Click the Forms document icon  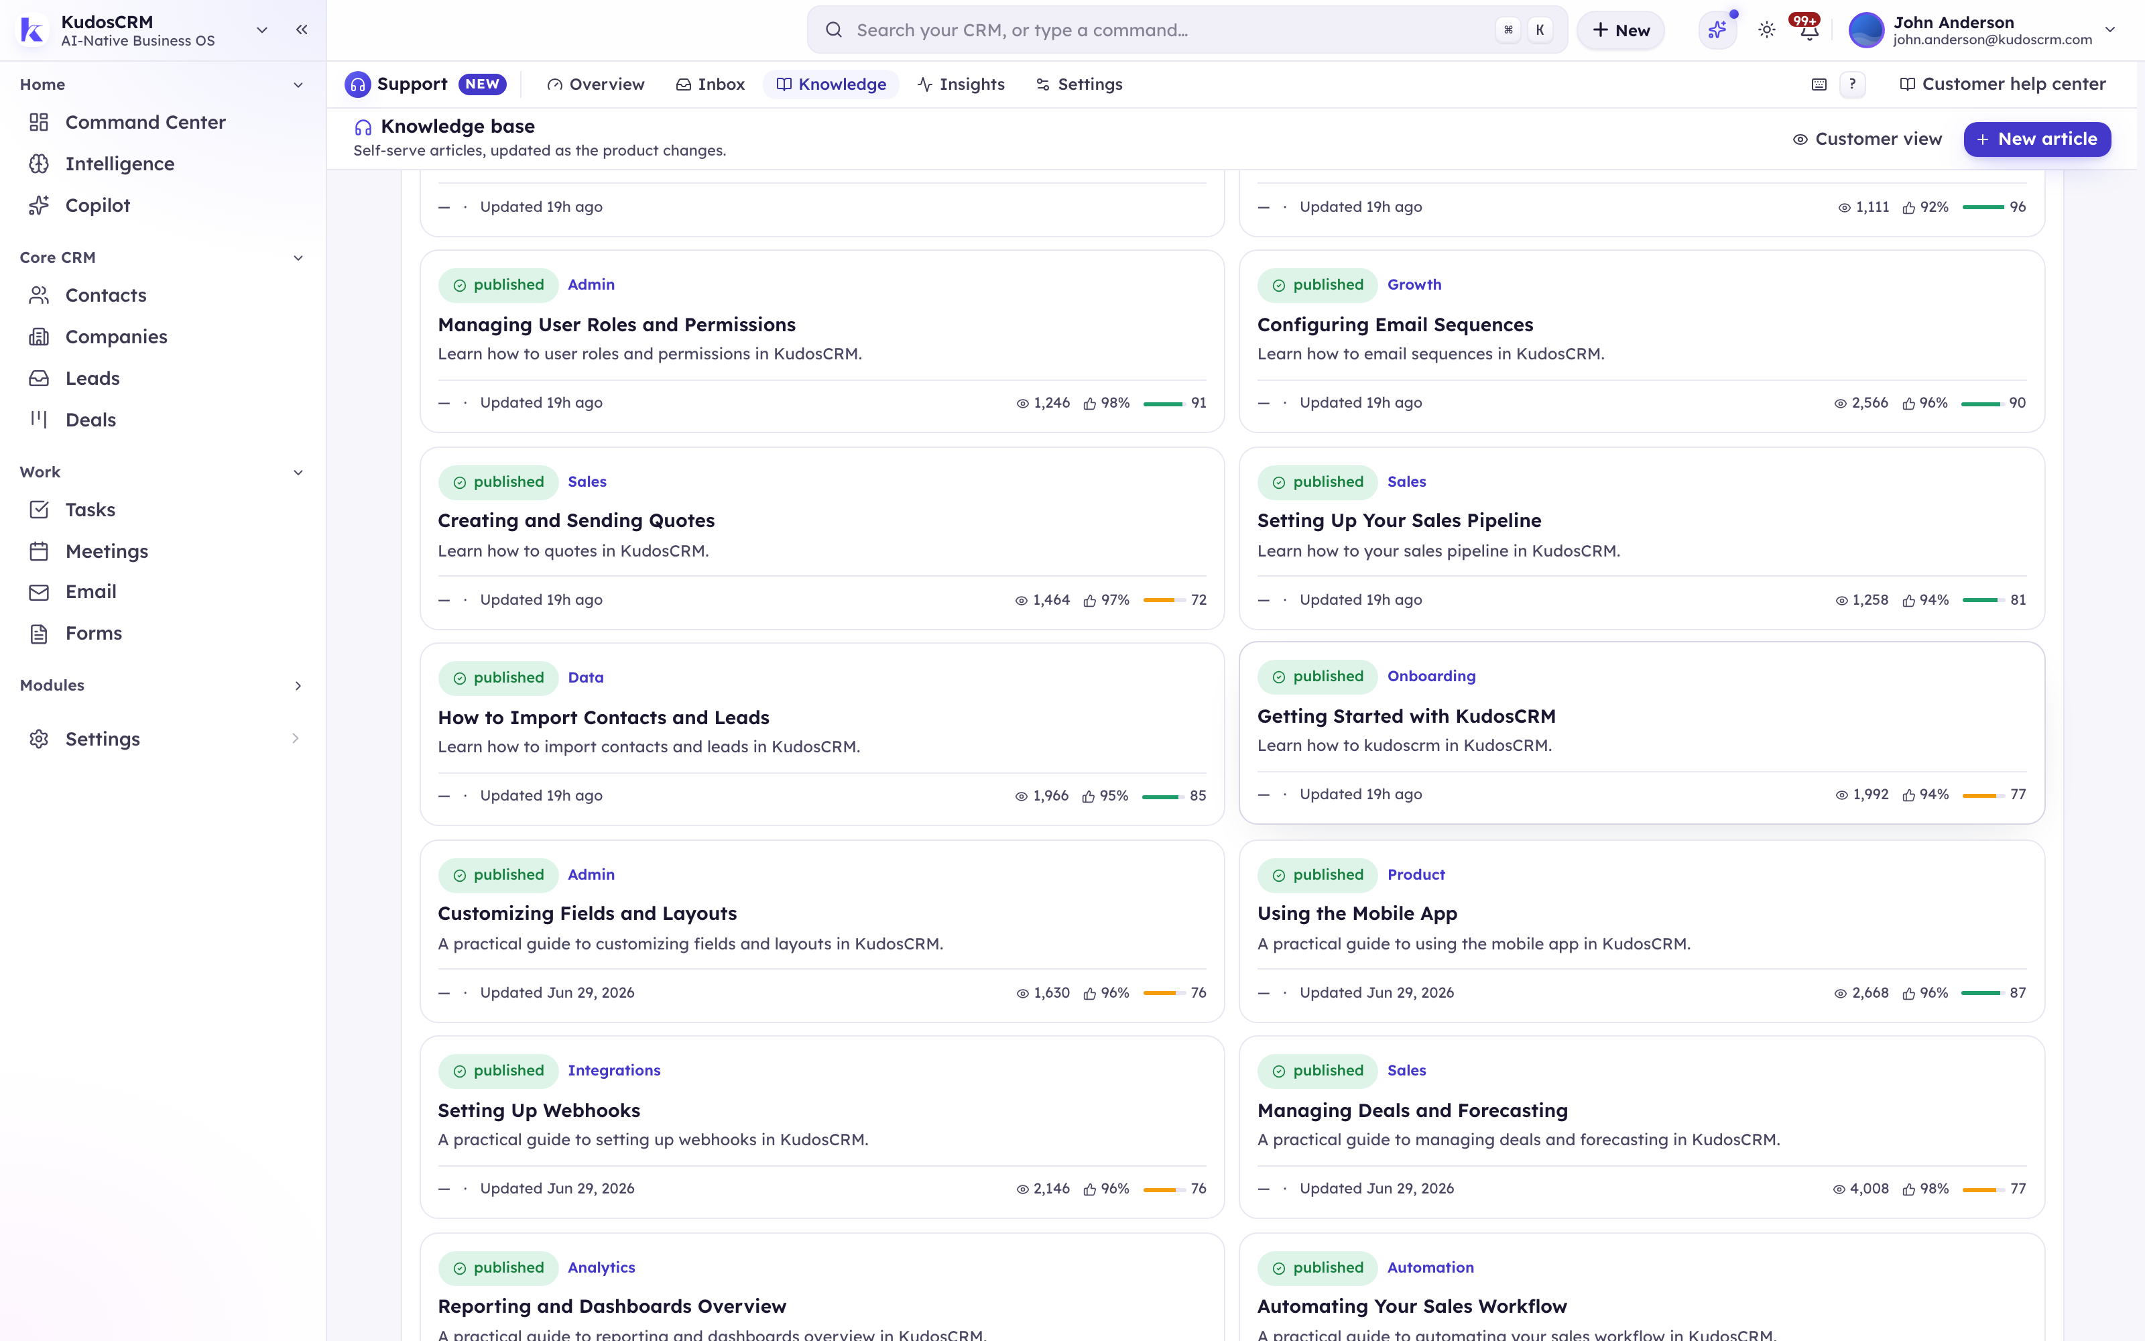coord(39,634)
